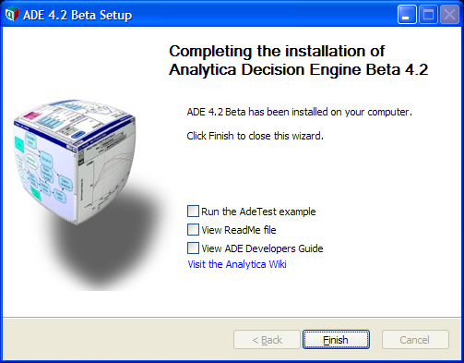The image size is (464, 363).
Task: Click the disabled Back button
Action: pos(267,340)
